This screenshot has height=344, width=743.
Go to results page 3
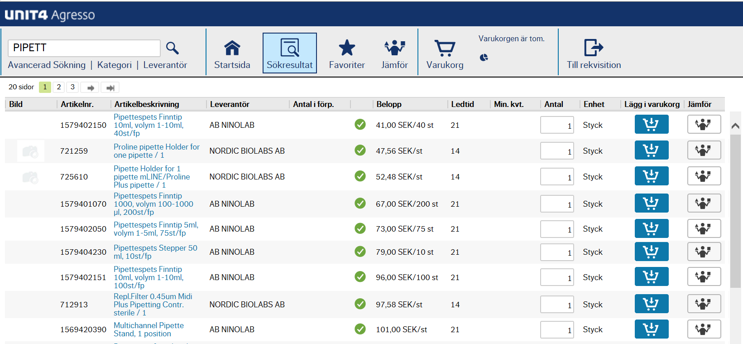pos(72,87)
